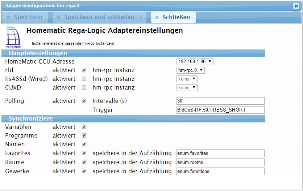Open the rfd hm-rpc Instanz dropdown
The image size is (303, 191).
click(x=191, y=70)
